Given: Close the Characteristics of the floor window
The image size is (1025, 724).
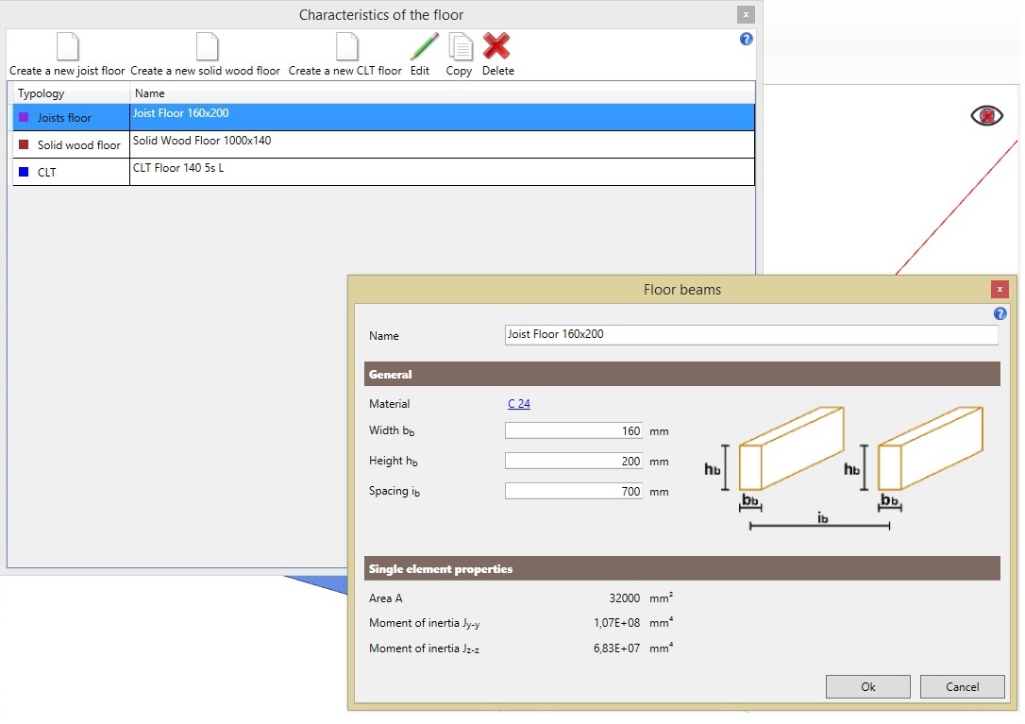Looking at the screenshot, I should pyautogui.click(x=746, y=14).
